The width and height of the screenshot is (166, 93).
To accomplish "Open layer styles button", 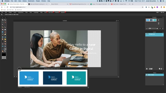I will pos(152,69).
